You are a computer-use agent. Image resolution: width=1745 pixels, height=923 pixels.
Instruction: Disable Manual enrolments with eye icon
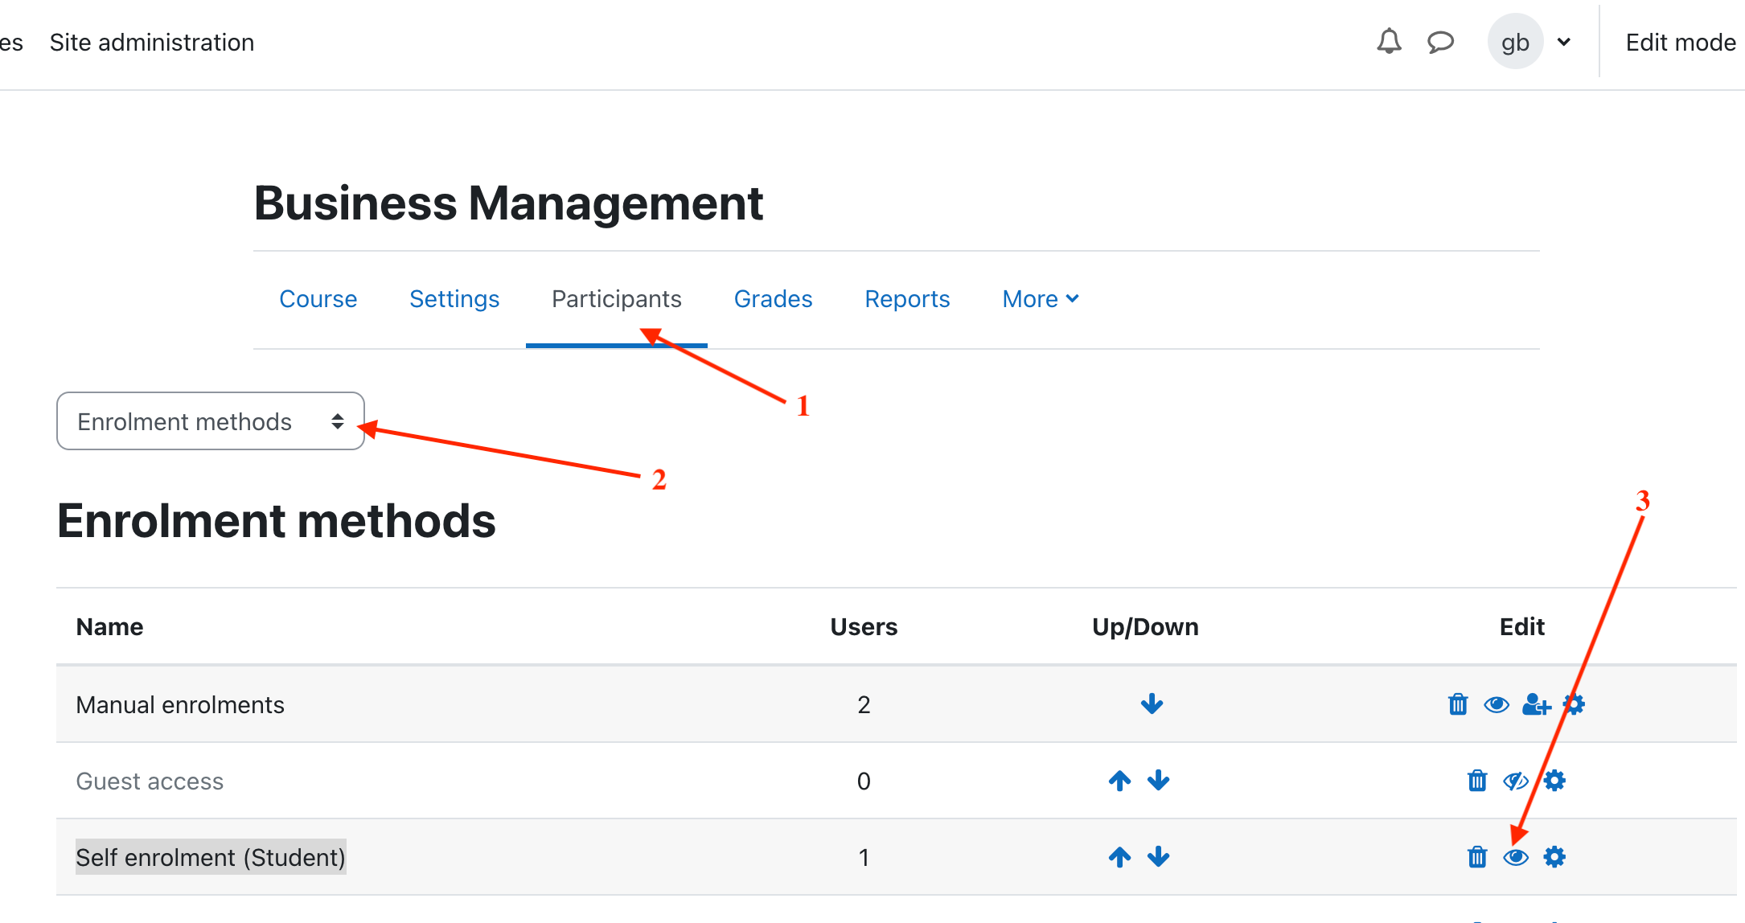point(1496,704)
